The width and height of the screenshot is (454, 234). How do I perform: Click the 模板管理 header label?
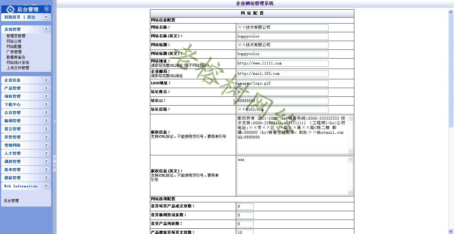(x=13, y=178)
